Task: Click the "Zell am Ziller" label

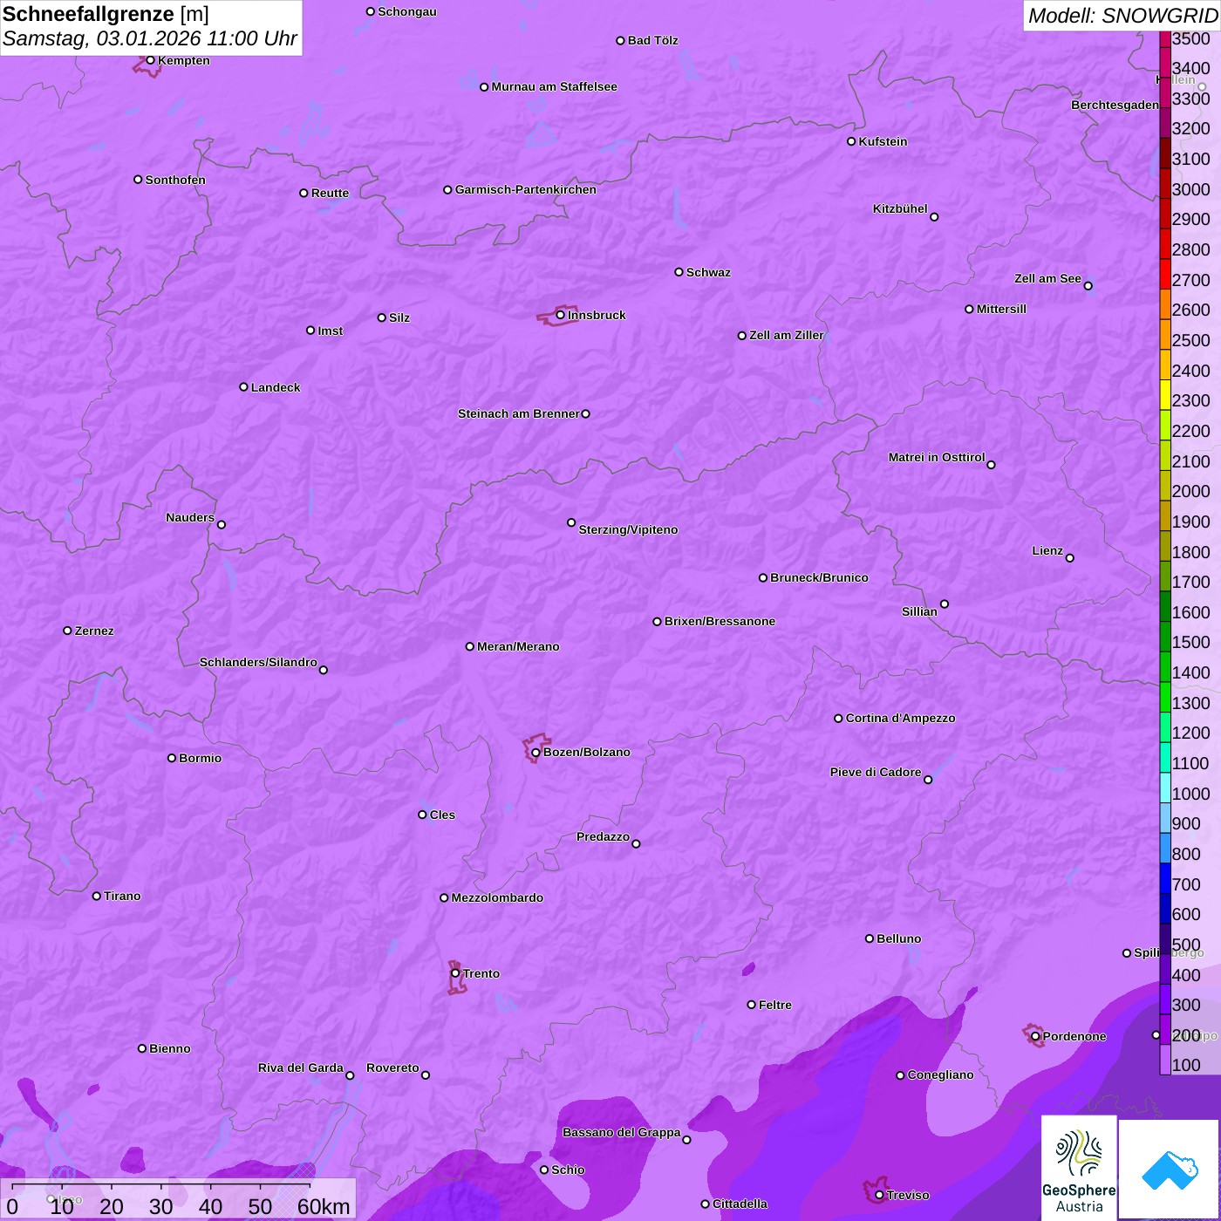Action: (787, 335)
